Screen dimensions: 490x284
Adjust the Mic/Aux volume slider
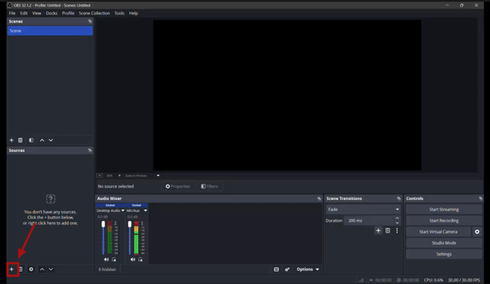(129, 237)
